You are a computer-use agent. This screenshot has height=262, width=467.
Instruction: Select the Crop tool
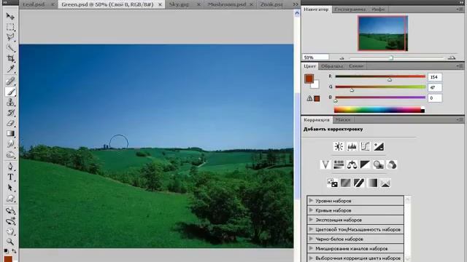(10, 58)
